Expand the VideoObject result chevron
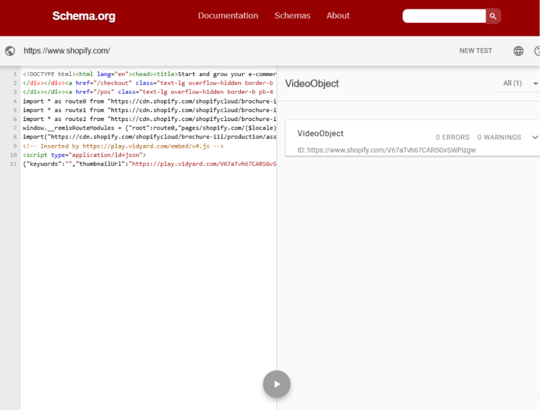 tap(534, 137)
